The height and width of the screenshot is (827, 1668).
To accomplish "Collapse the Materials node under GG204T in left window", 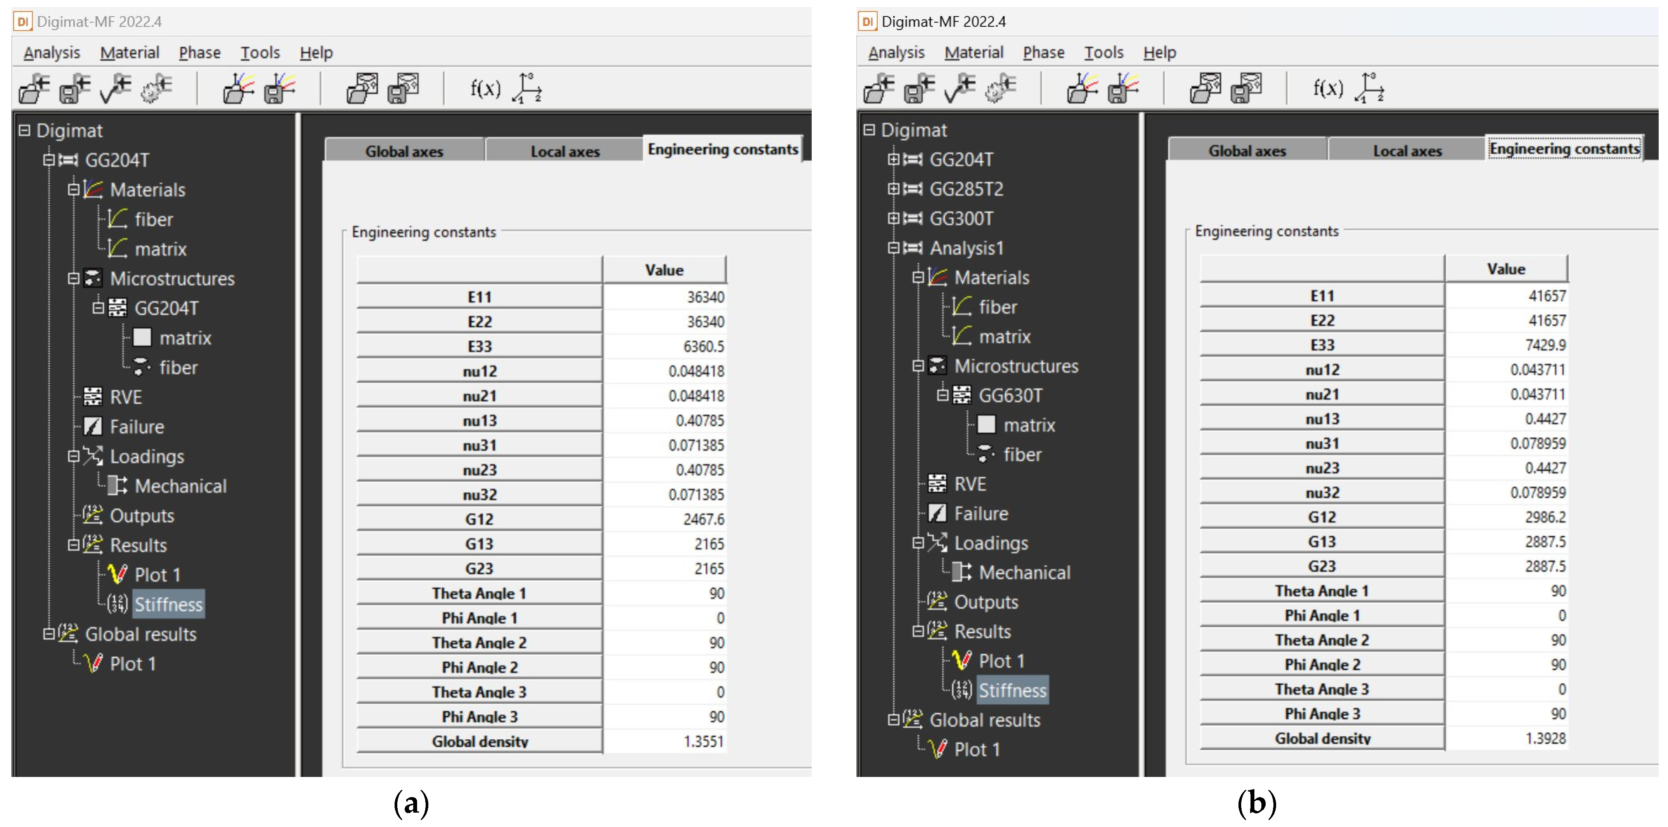I will click(x=73, y=189).
